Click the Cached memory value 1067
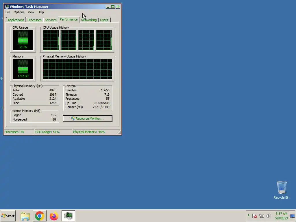 (x=53, y=95)
